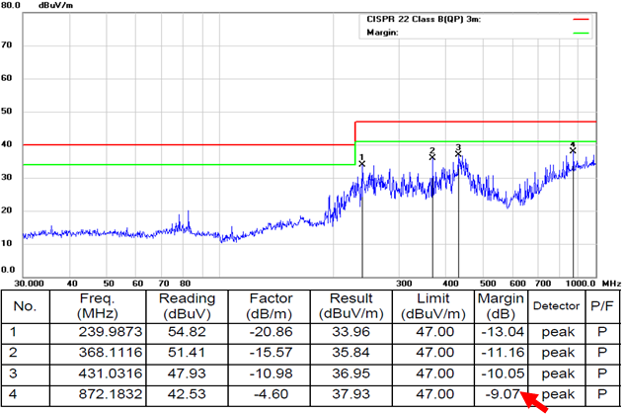Select frequency cell 368.1116
Screen dimensions: 624x414
point(111,353)
